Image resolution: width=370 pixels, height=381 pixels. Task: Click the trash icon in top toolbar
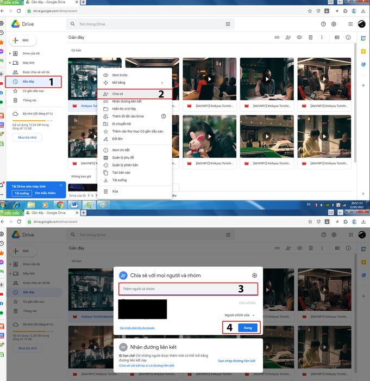point(310,38)
